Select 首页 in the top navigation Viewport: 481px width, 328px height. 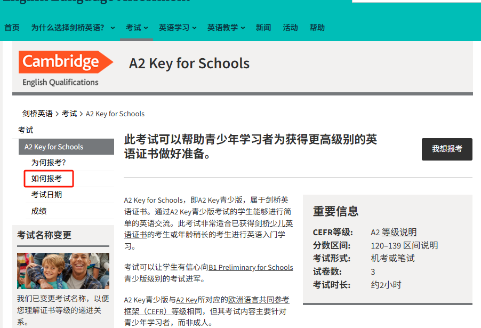(12, 27)
